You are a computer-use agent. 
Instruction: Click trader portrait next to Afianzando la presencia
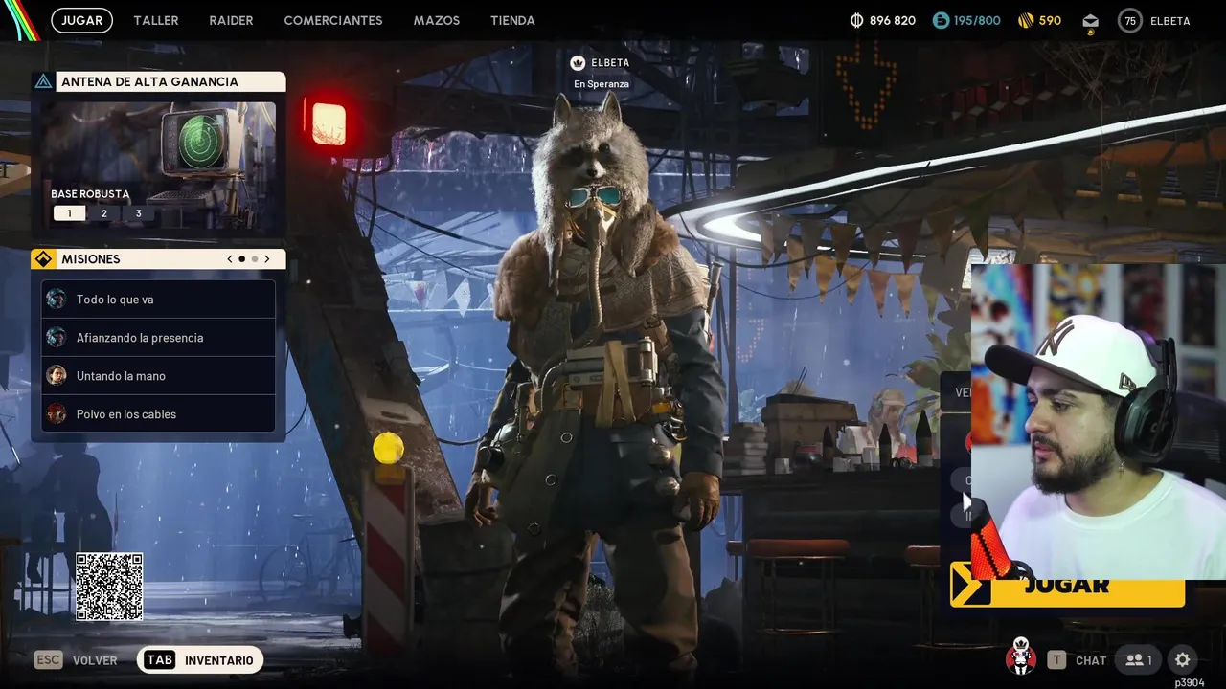57,338
